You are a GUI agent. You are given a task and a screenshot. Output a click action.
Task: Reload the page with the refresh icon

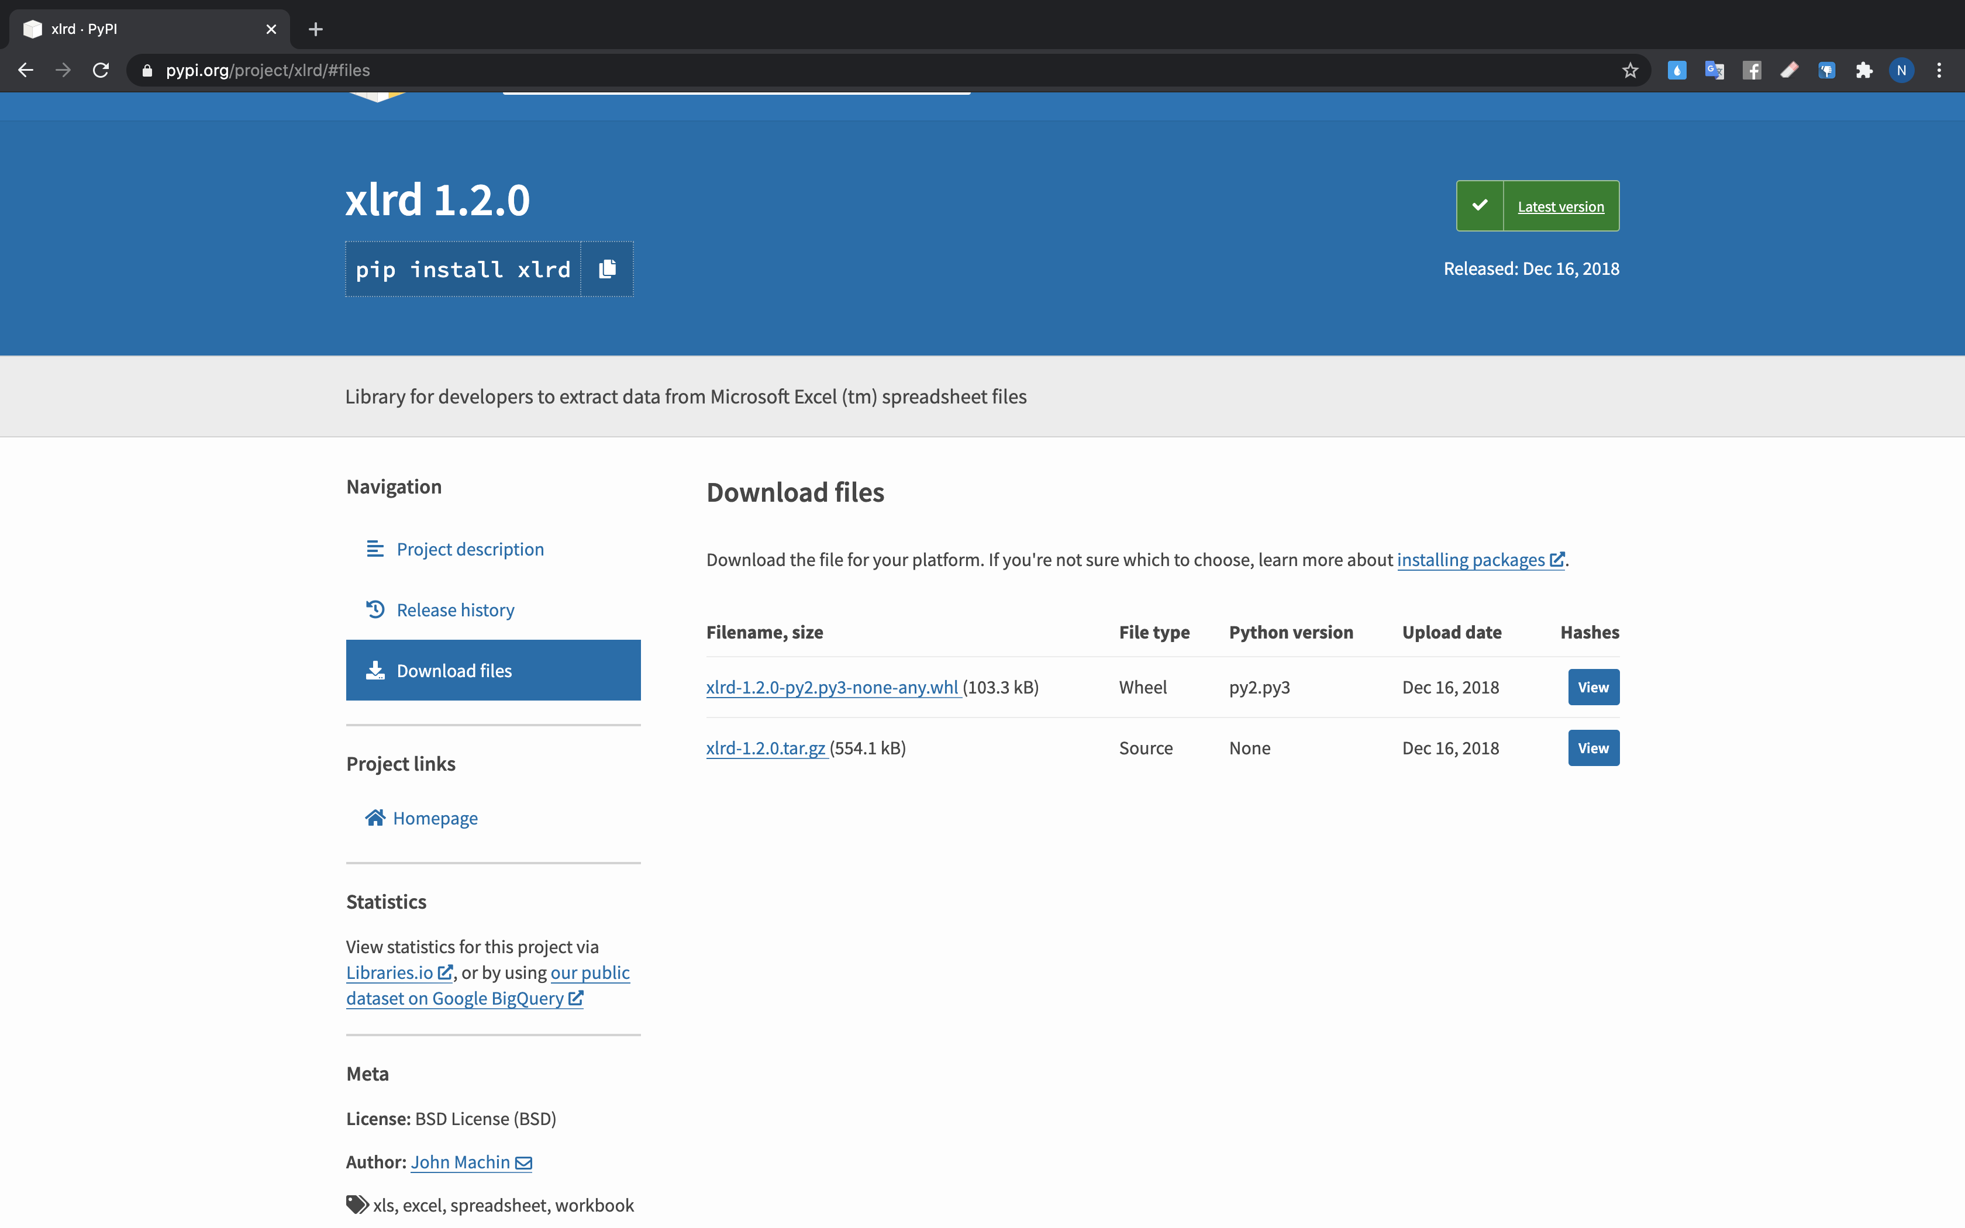(101, 71)
